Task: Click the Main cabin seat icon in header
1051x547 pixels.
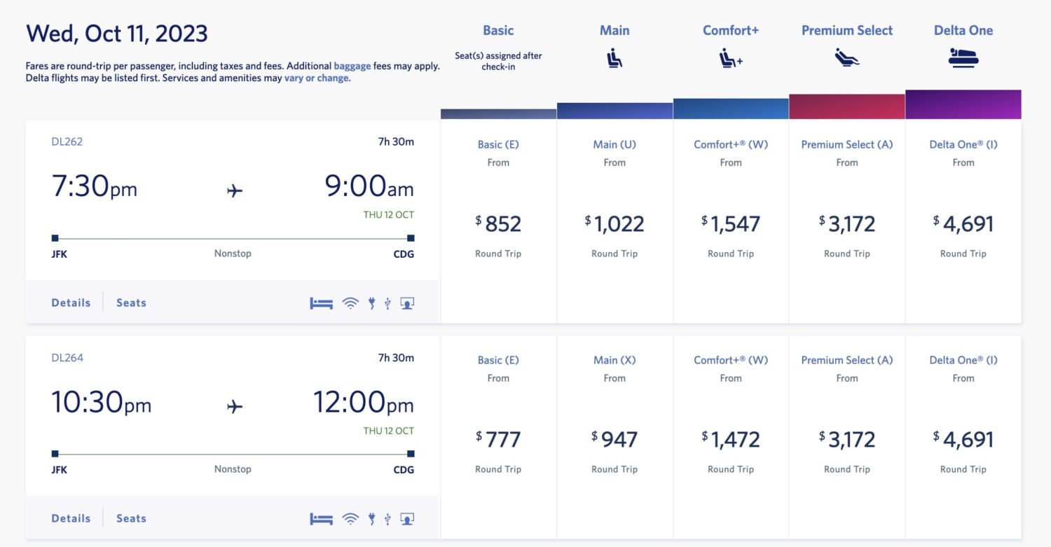Action: coord(614,59)
